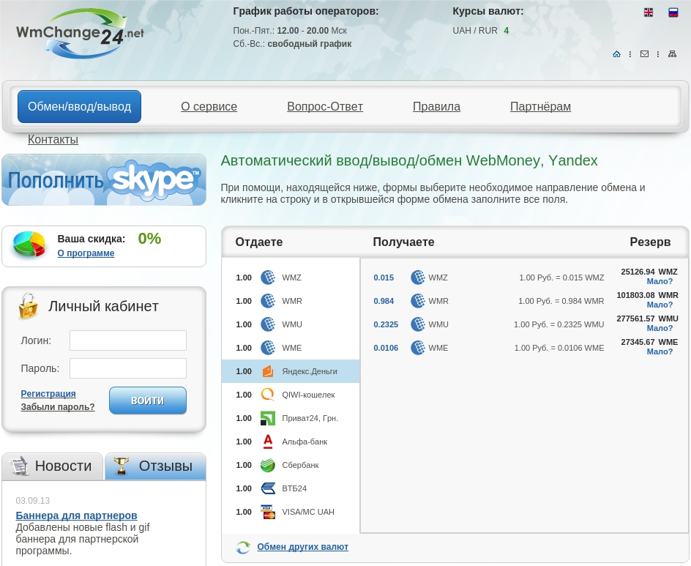
Task: Click the 25126.94 WMZ reserve value
Action: tap(649, 272)
